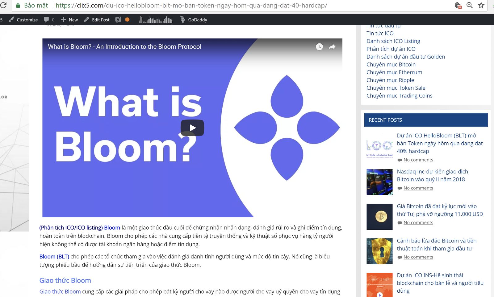494x297 pixels.
Task: Click the gold Bitcoin coin thumbnail
Action: 379,217
